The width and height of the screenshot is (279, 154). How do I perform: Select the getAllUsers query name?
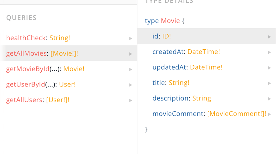24,100
